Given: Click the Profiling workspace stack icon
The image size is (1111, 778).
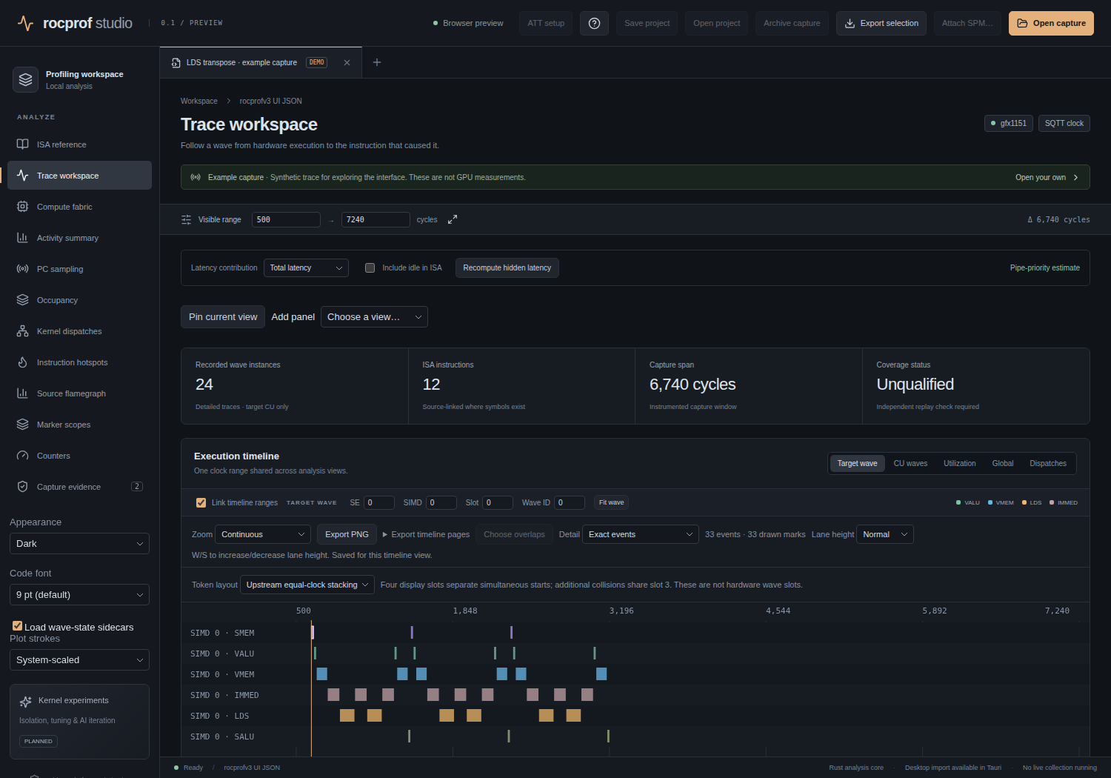Looking at the screenshot, I should 26,80.
